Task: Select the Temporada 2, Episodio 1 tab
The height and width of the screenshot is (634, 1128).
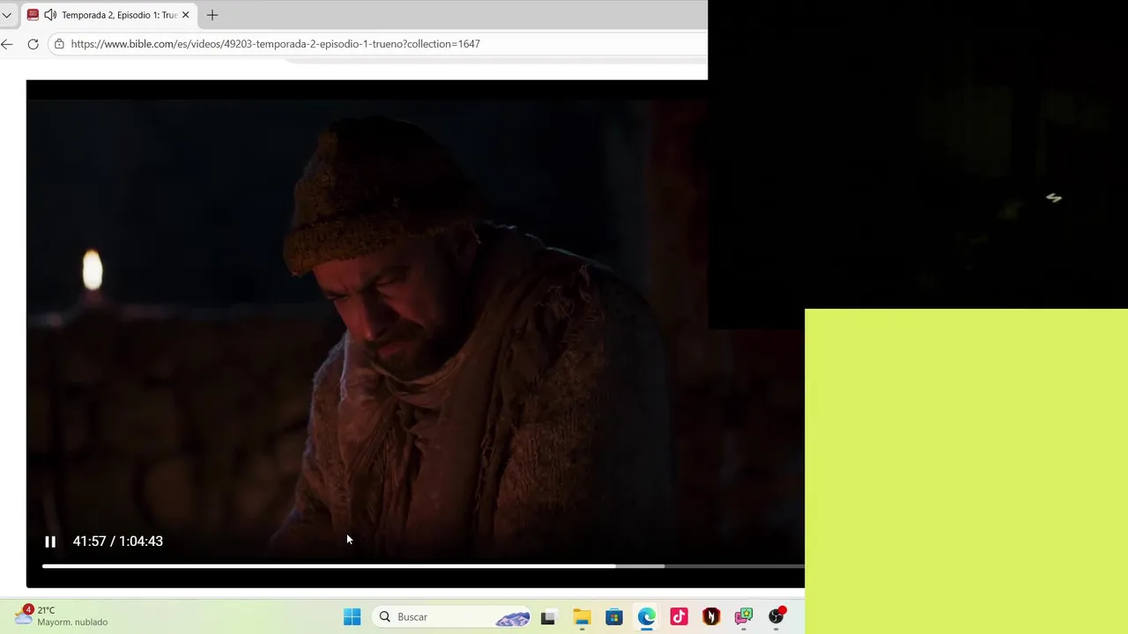Action: pos(108,15)
